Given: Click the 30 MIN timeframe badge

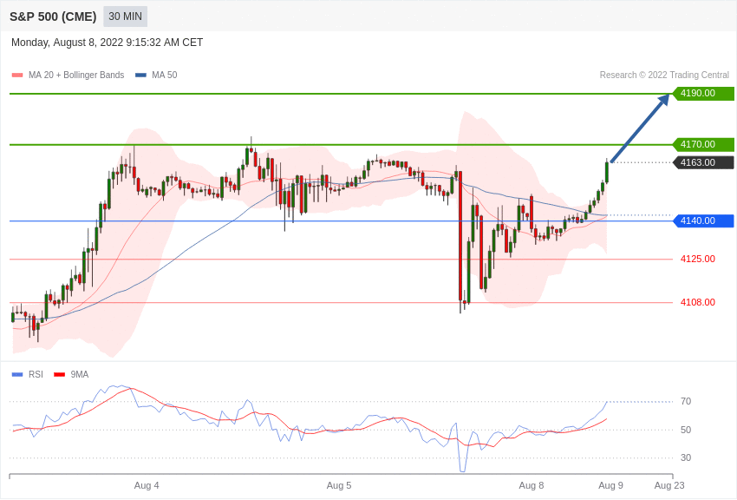Looking at the screenshot, I should pos(125,16).
